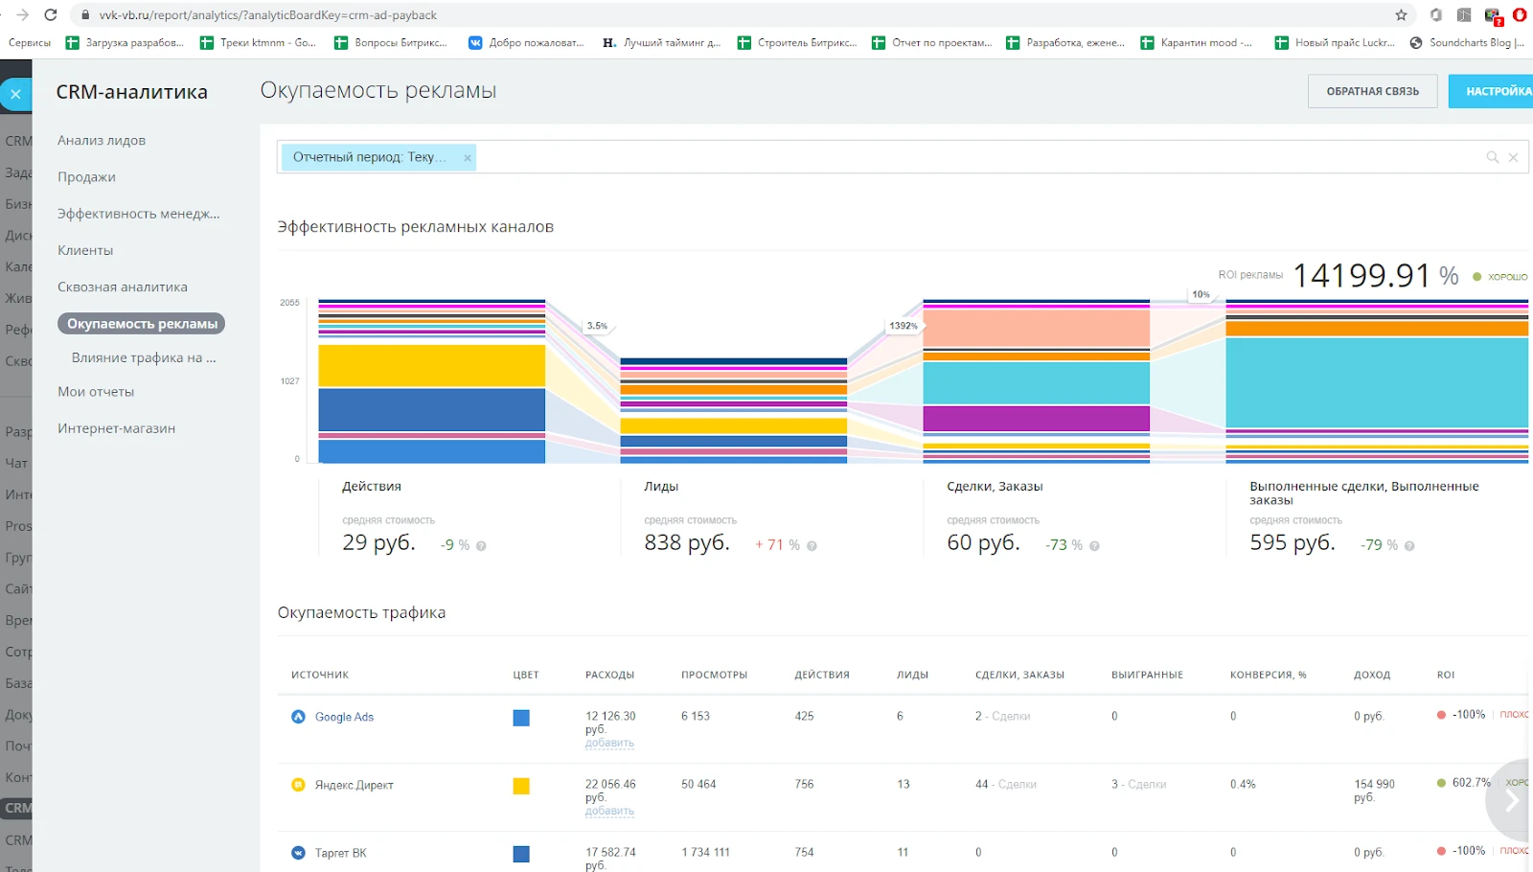Select Сквозная аналитика in sidebar

click(123, 287)
